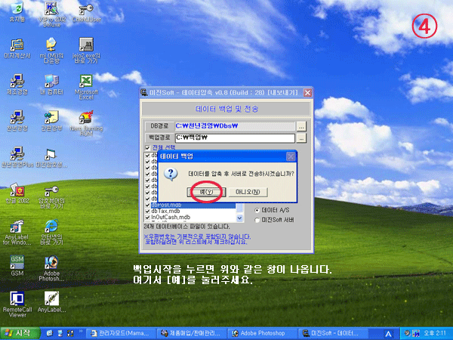Expand the quick launch overflow chevron

tap(81, 331)
